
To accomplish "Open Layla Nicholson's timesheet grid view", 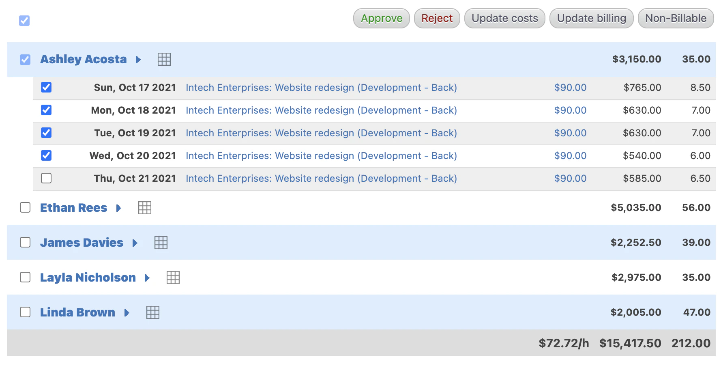I will [x=173, y=278].
